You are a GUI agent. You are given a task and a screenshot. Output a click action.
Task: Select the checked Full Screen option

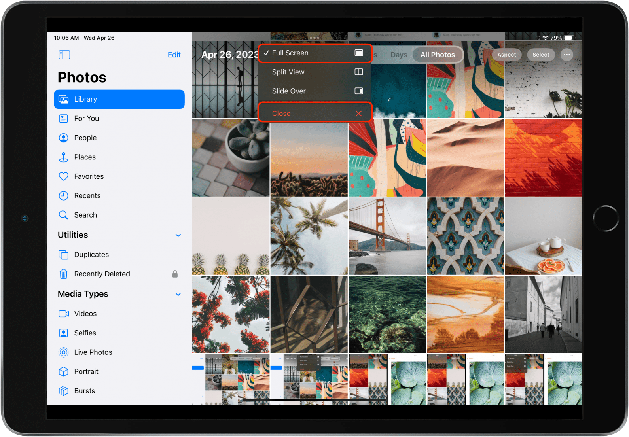314,53
